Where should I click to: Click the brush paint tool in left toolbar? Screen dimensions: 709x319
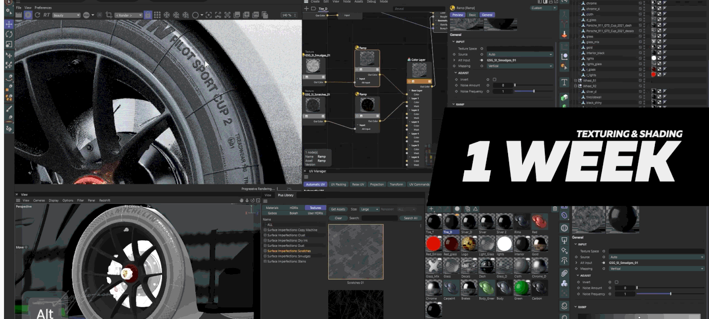click(x=9, y=109)
